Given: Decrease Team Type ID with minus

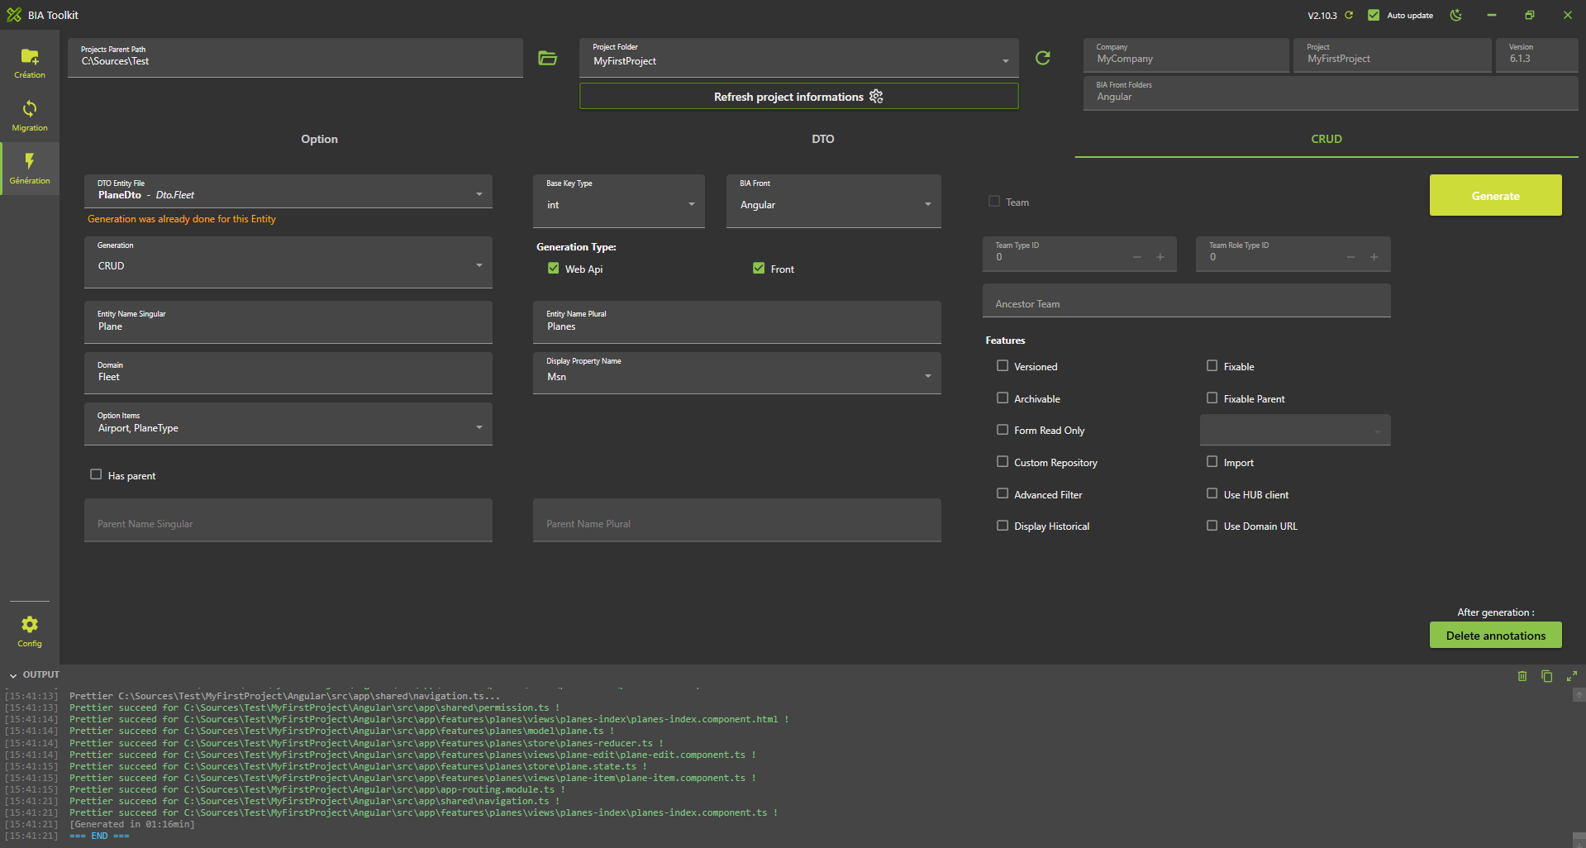Looking at the screenshot, I should 1137,257.
